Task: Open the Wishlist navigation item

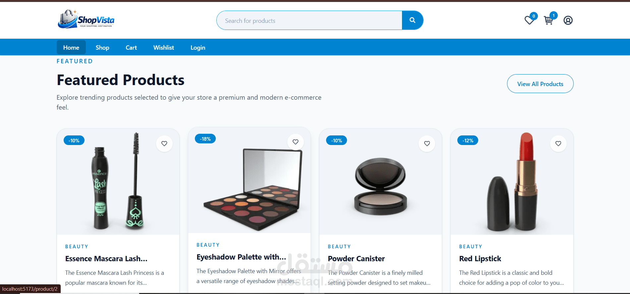Action: [164, 47]
